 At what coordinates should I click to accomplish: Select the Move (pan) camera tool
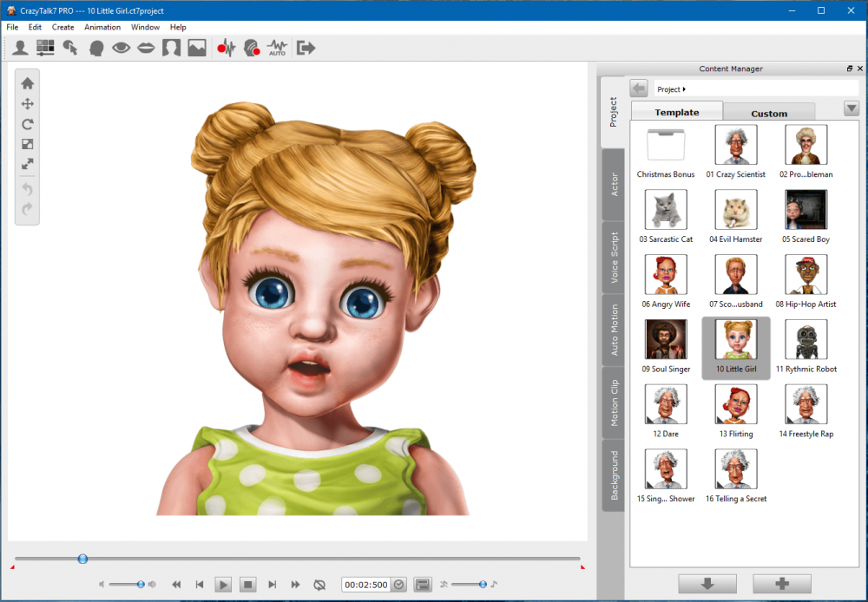(28, 104)
